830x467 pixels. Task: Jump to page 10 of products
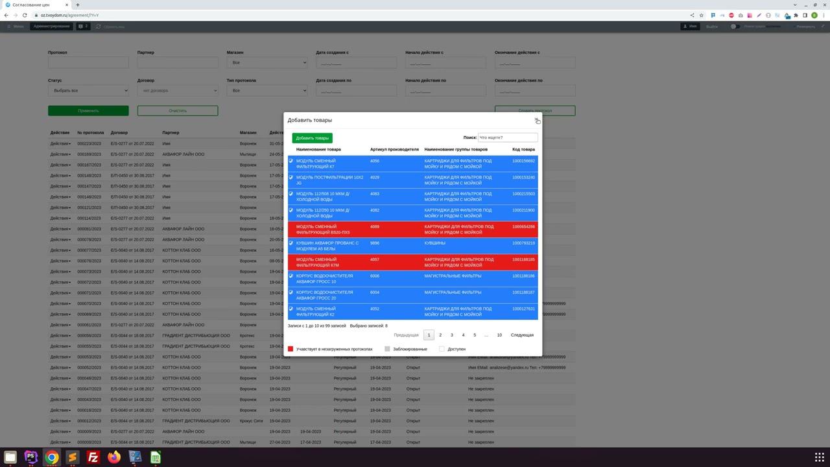coord(499,335)
